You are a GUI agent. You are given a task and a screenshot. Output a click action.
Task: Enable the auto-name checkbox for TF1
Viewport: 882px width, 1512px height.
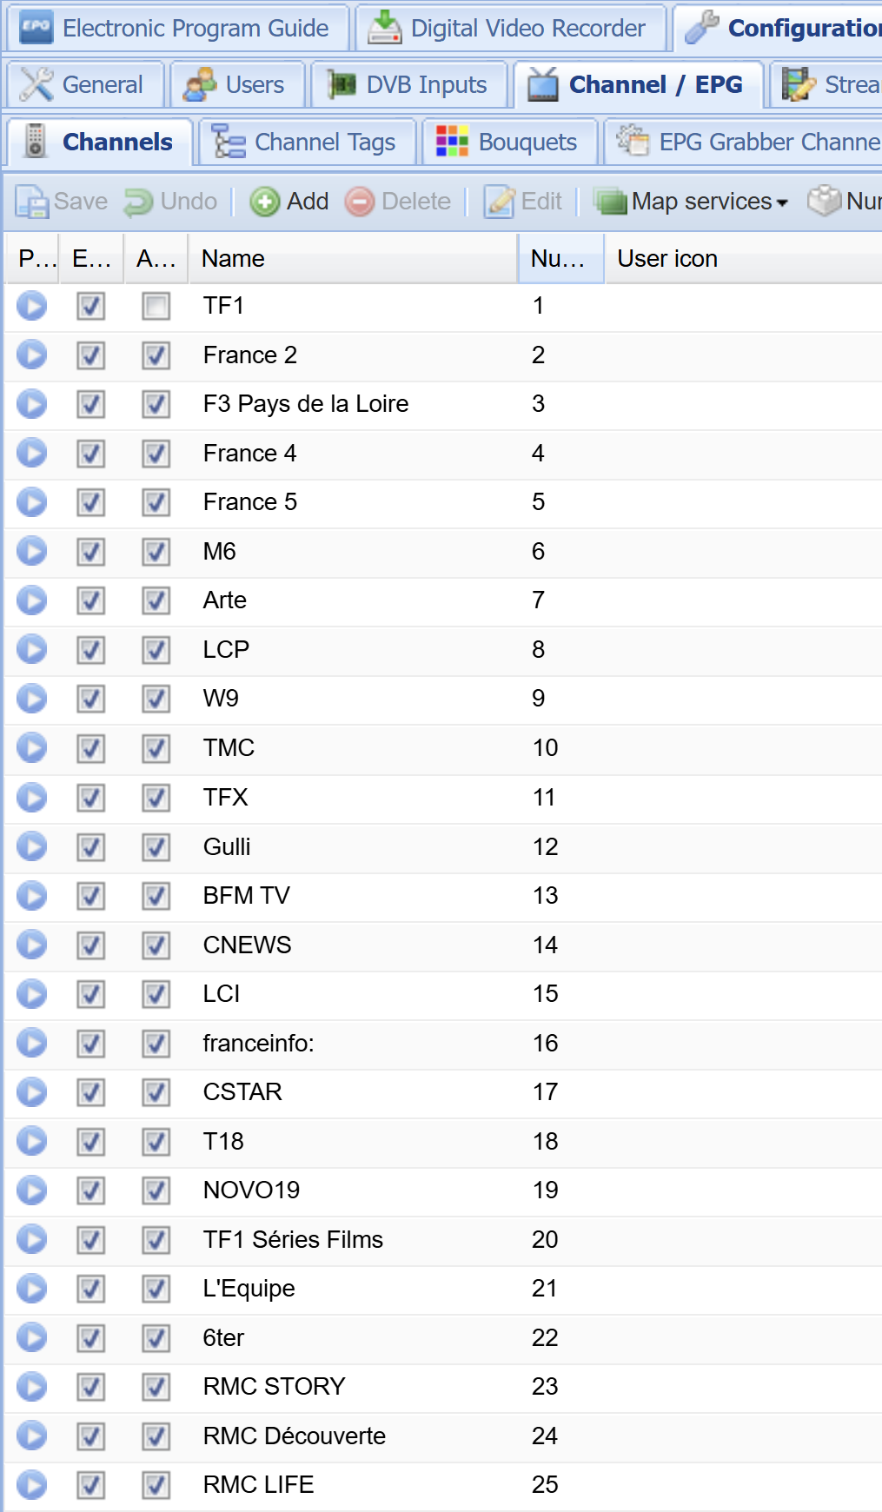[x=156, y=306]
